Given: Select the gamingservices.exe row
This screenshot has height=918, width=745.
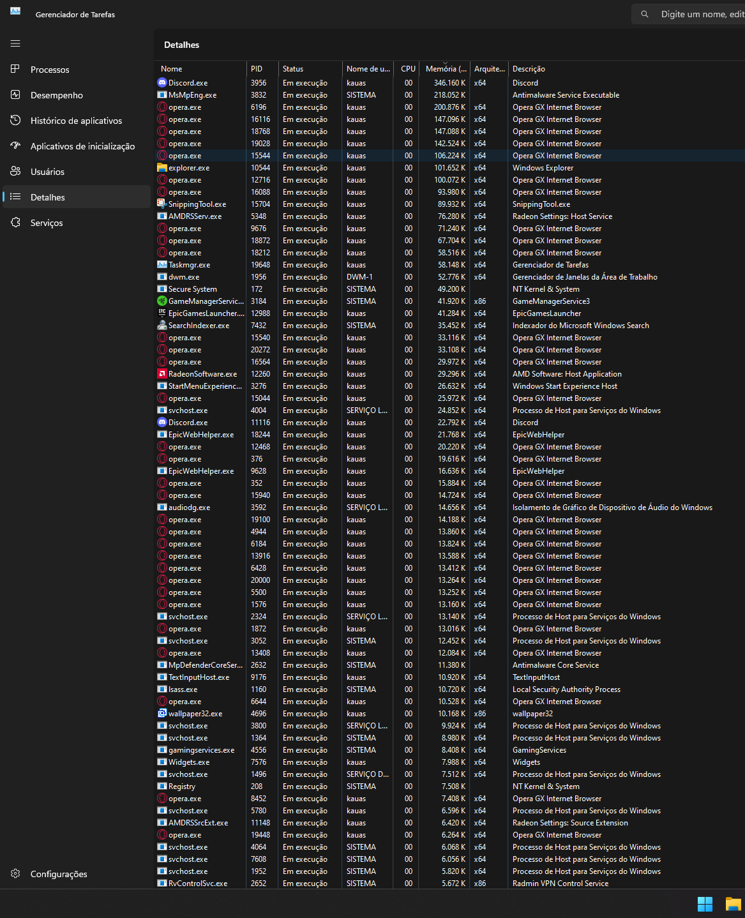Looking at the screenshot, I should click(x=450, y=749).
